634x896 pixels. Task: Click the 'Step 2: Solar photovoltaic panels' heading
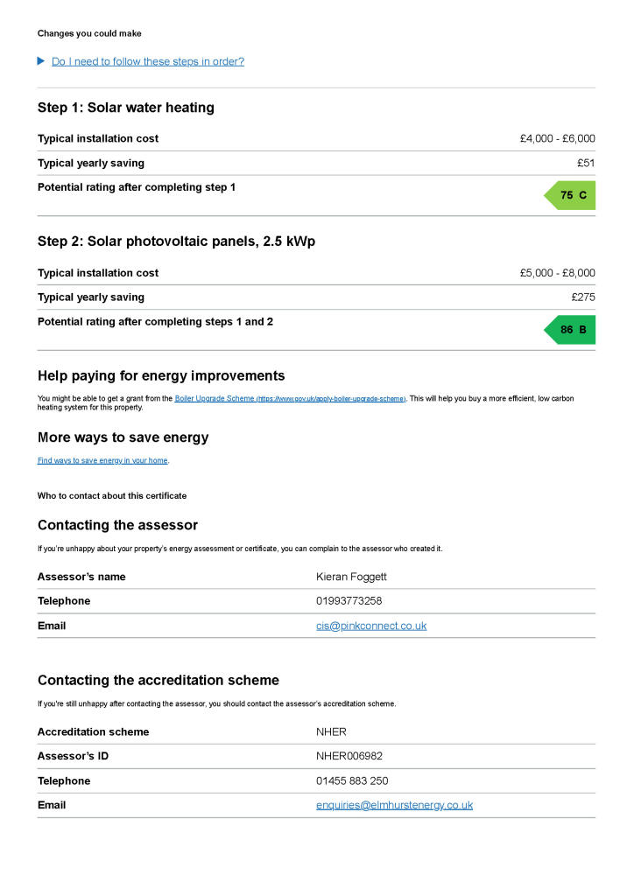click(x=176, y=241)
